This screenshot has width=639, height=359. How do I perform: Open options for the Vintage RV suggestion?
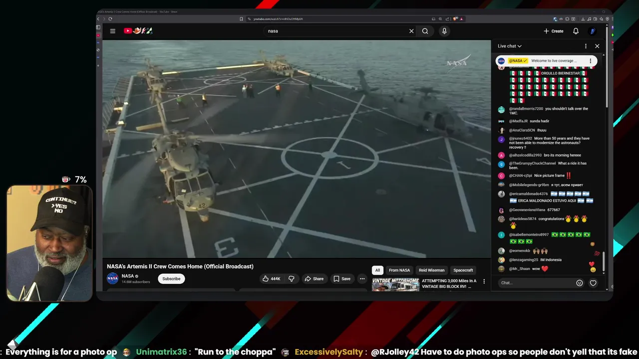[484, 281]
